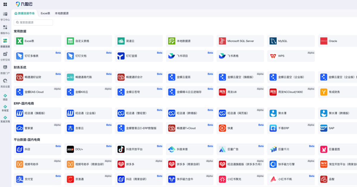357x187 pixels.
Task: Click the 钉钉宜搭 icon
Action: [x=121, y=56]
